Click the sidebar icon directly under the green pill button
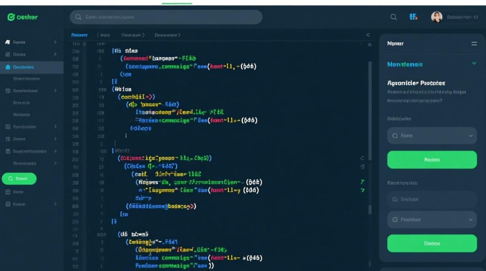 8,192
